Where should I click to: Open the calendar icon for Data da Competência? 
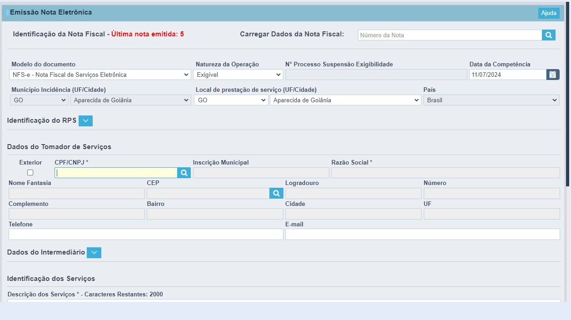coord(553,75)
